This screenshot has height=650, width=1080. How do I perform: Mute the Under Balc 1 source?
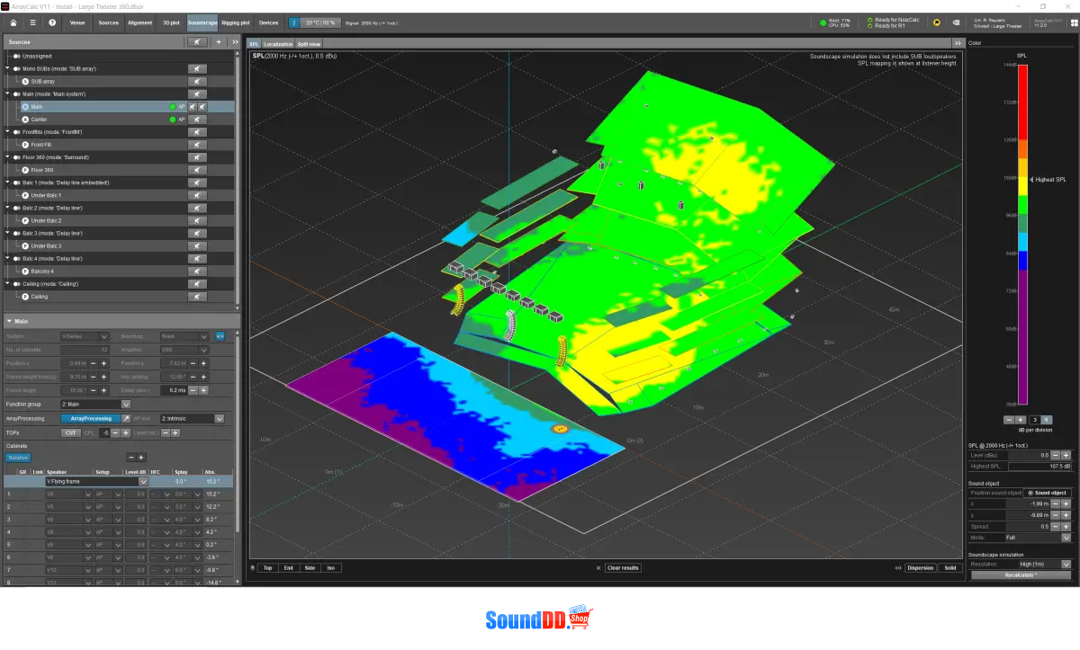click(197, 195)
